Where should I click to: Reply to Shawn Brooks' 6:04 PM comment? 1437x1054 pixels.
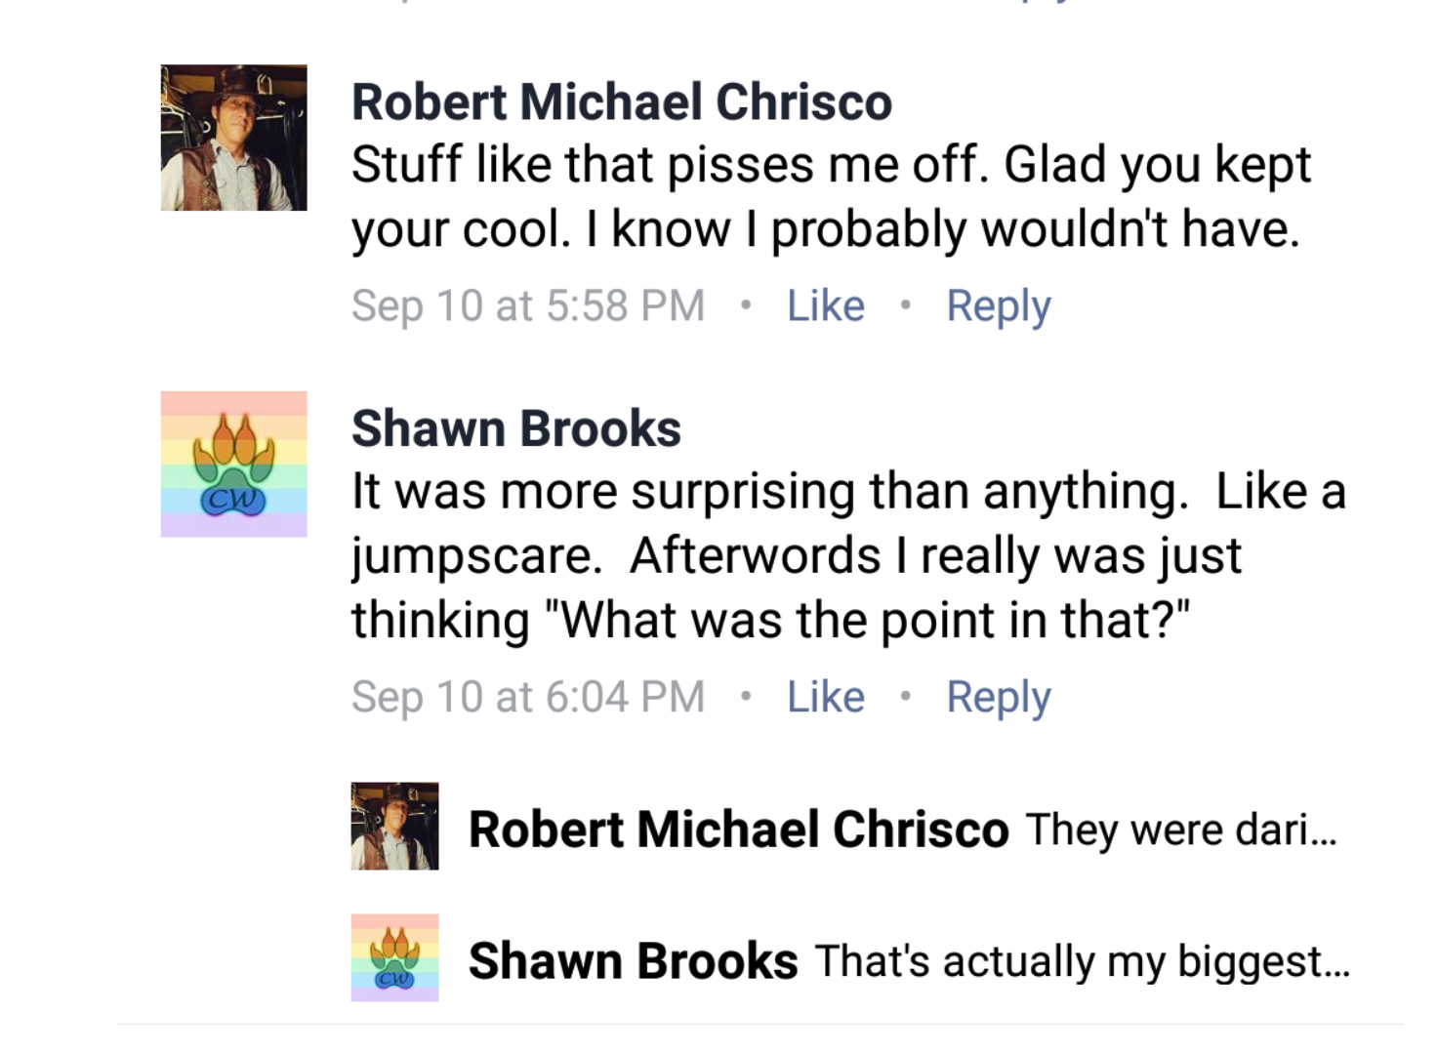point(999,698)
